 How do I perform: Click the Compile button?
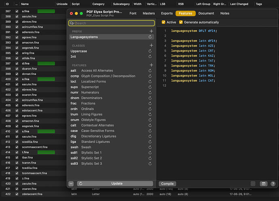click(167, 184)
